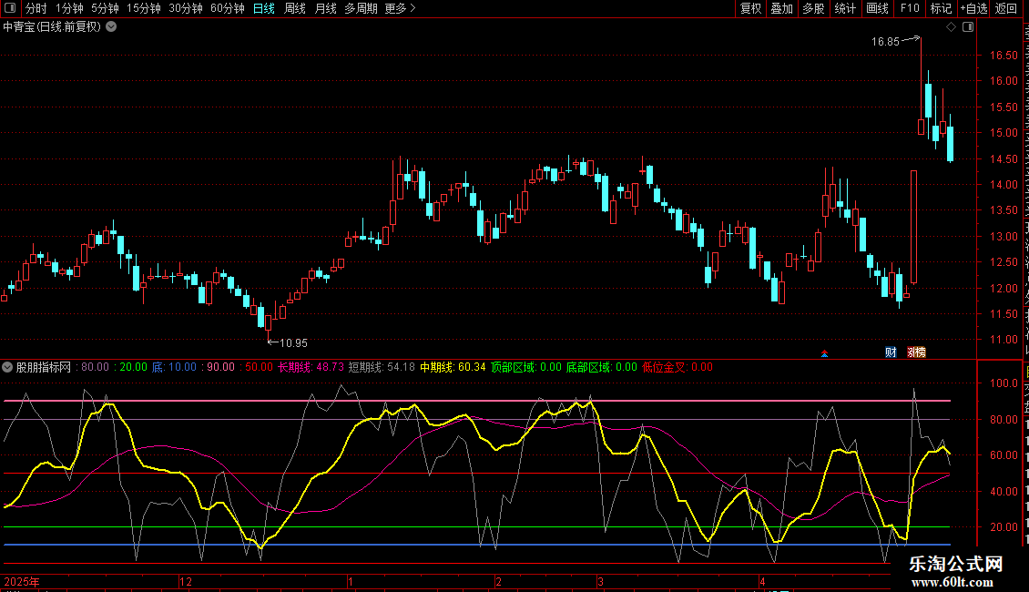
Task: Click the 叠加 overlay button
Action: (781, 8)
